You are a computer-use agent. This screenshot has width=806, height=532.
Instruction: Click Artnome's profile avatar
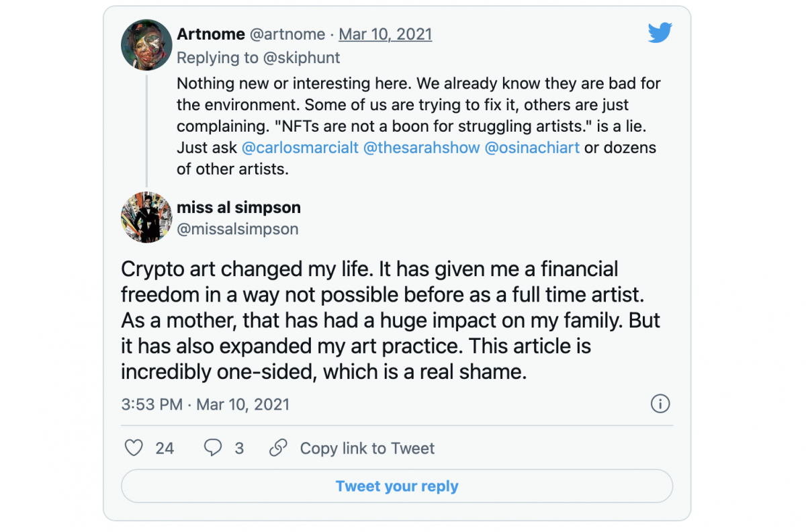pyautogui.click(x=146, y=44)
